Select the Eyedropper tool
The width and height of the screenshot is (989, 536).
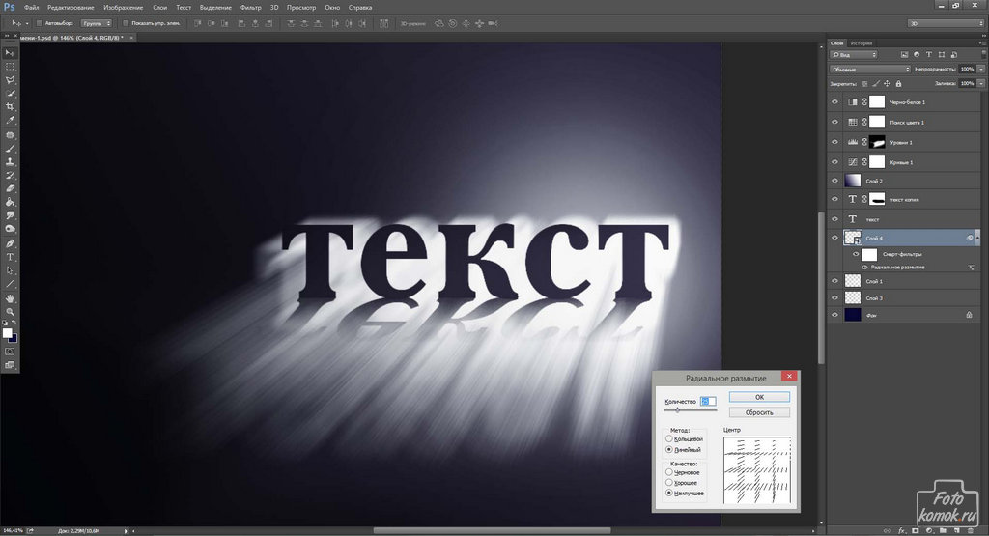tap(10, 120)
